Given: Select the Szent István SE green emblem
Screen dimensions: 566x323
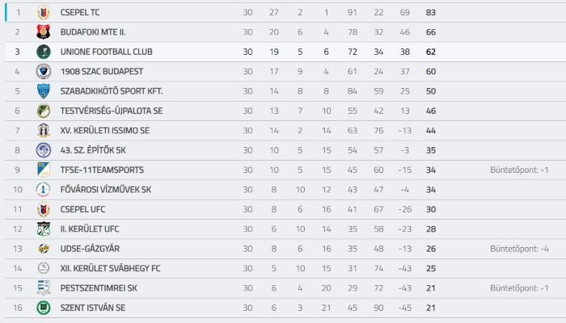Looking at the screenshot, I should point(44,308).
